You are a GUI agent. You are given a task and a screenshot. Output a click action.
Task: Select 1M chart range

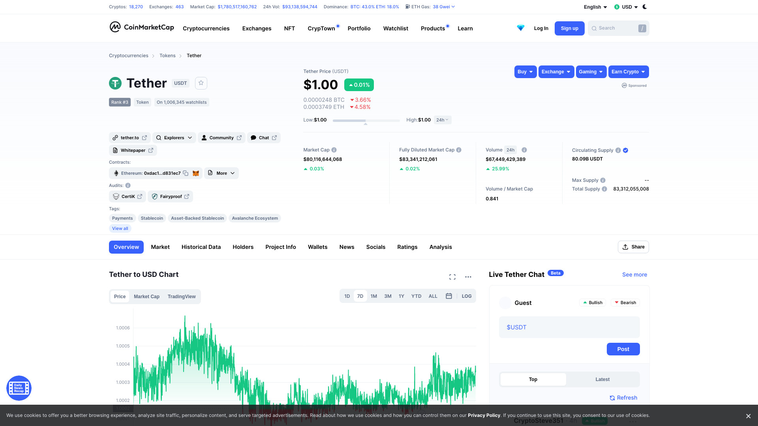[x=374, y=296]
